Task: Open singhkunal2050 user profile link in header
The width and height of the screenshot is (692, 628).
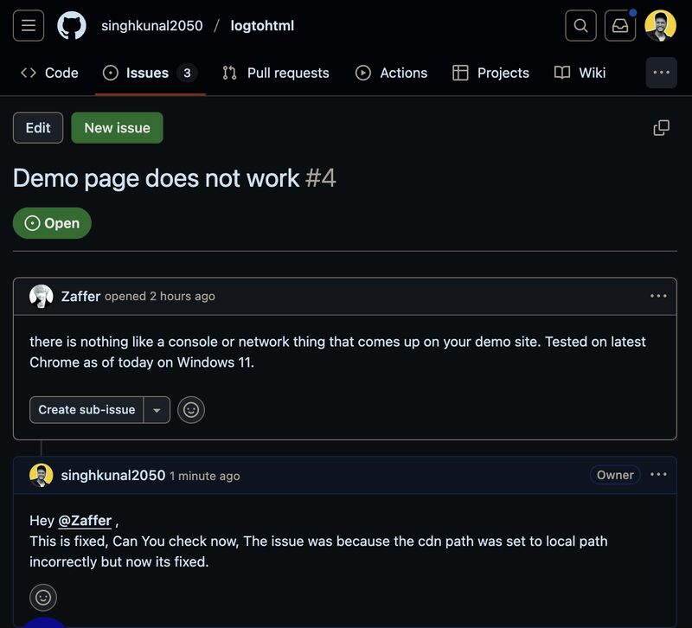Action: pos(152,26)
